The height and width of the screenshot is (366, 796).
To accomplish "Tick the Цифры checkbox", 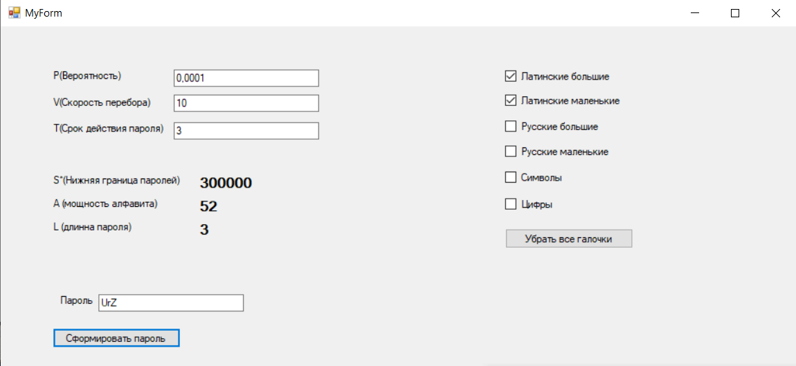I will point(510,205).
